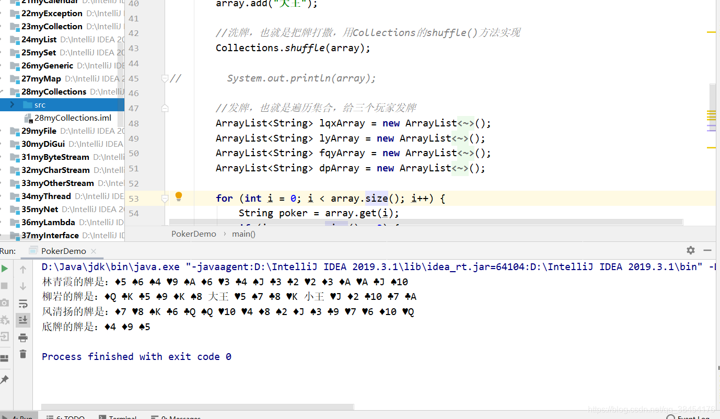Click the up arrow in console toolbar
The height and width of the screenshot is (419, 720).
click(23, 270)
